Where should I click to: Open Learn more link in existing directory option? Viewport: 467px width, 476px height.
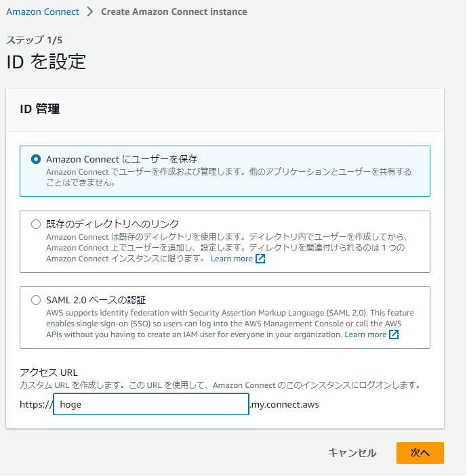click(x=232, y=259)
